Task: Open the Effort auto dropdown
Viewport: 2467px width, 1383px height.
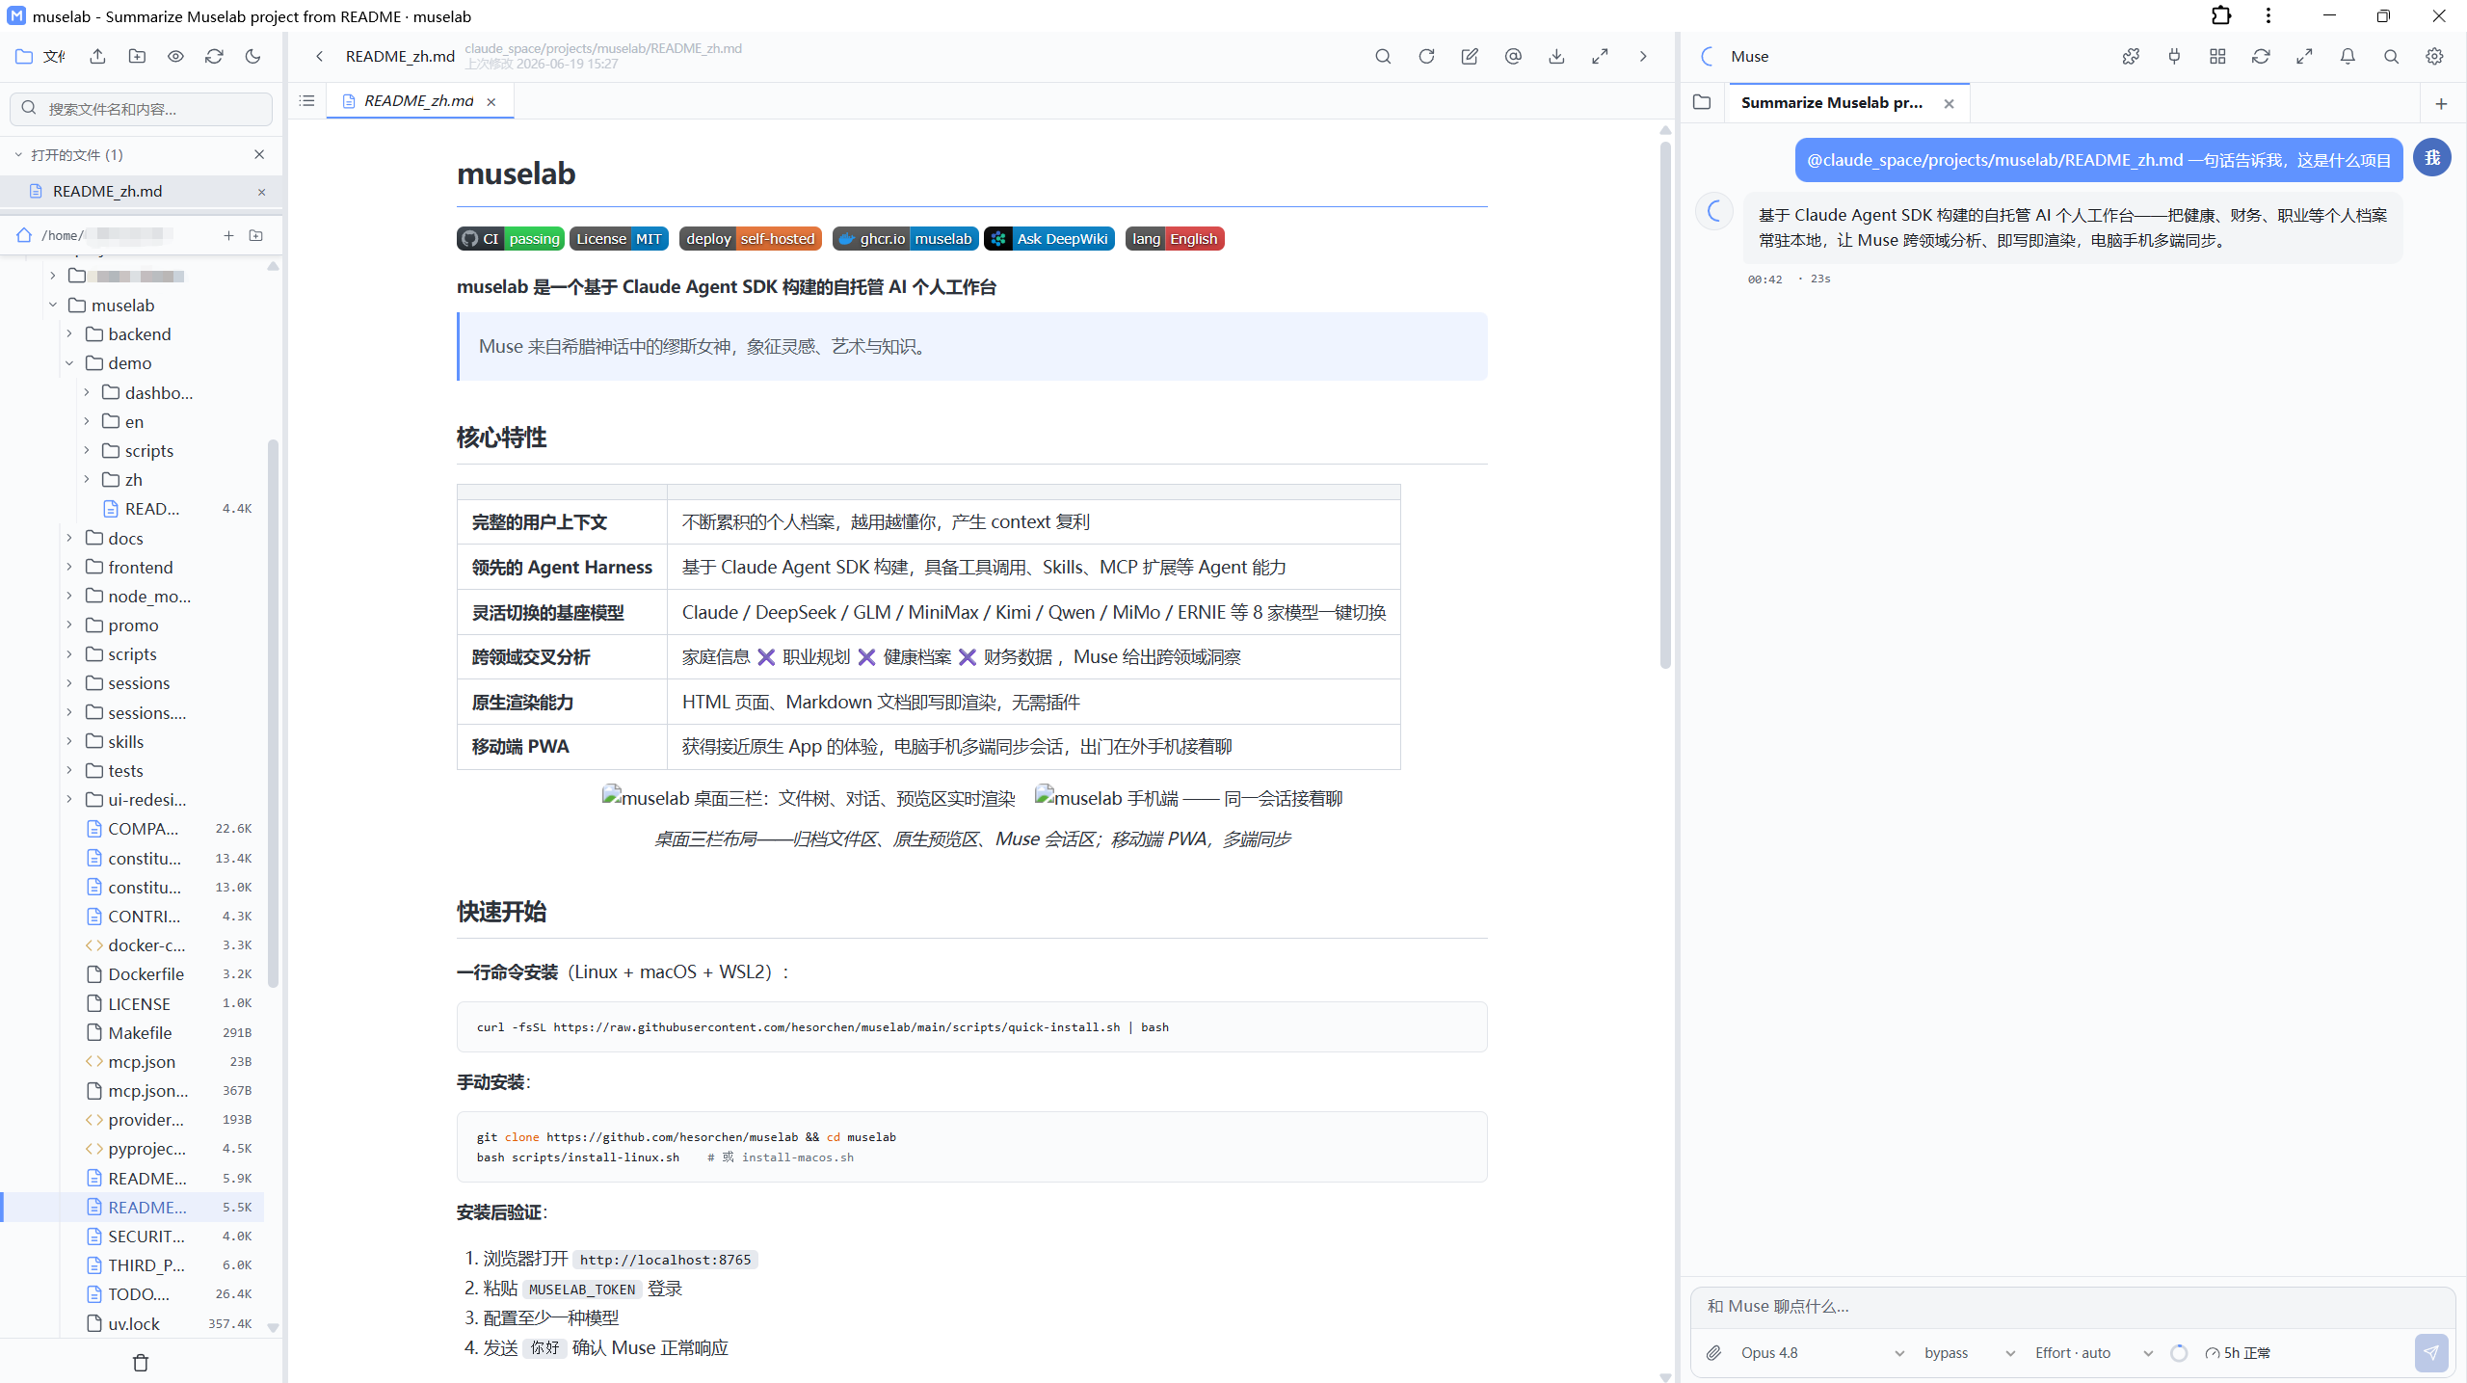Action: (2093, 1352)
